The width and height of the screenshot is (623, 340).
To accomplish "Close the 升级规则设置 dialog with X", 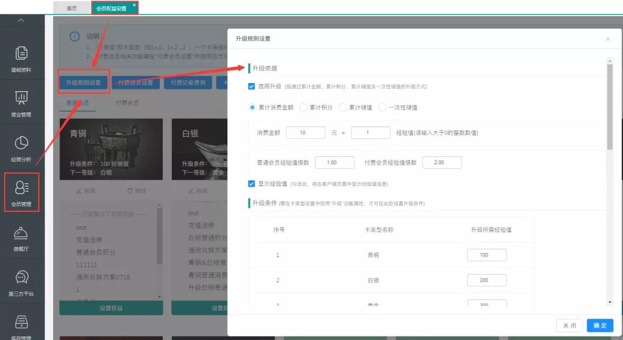I will tap(607, 39).
